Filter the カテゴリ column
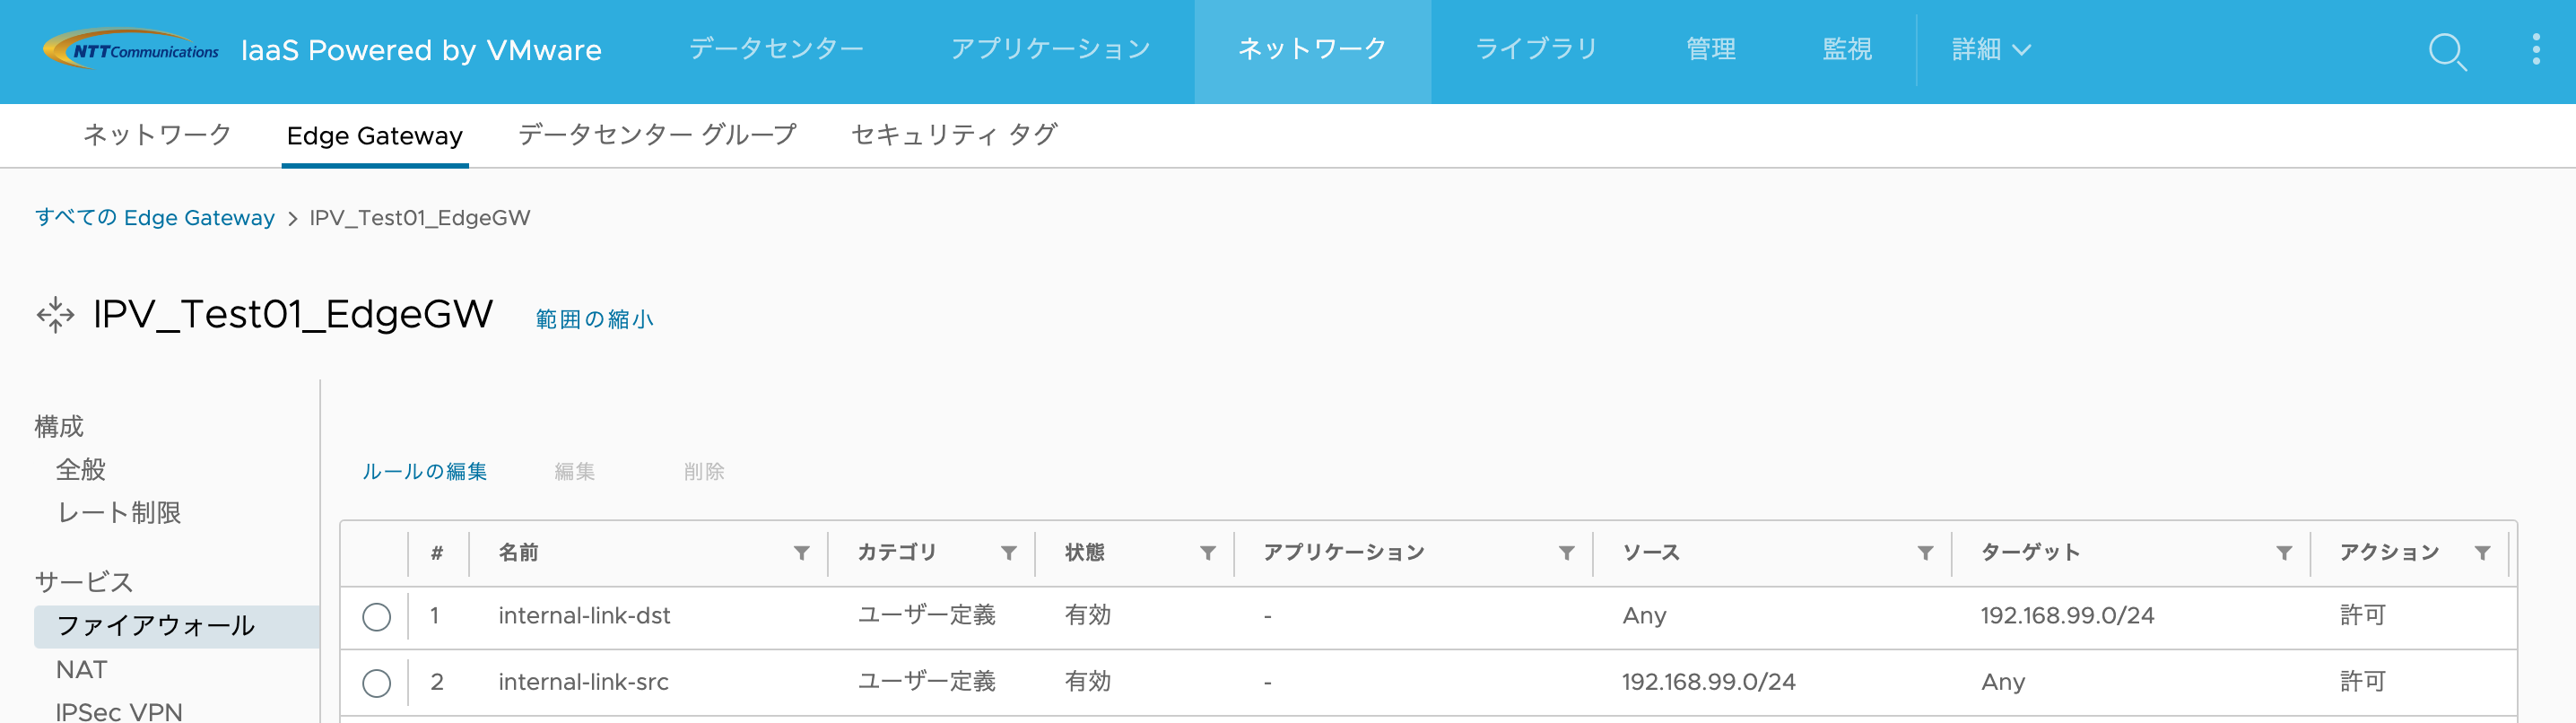The height and width of the screenshot is (723, 2576). coord(1008,552)
